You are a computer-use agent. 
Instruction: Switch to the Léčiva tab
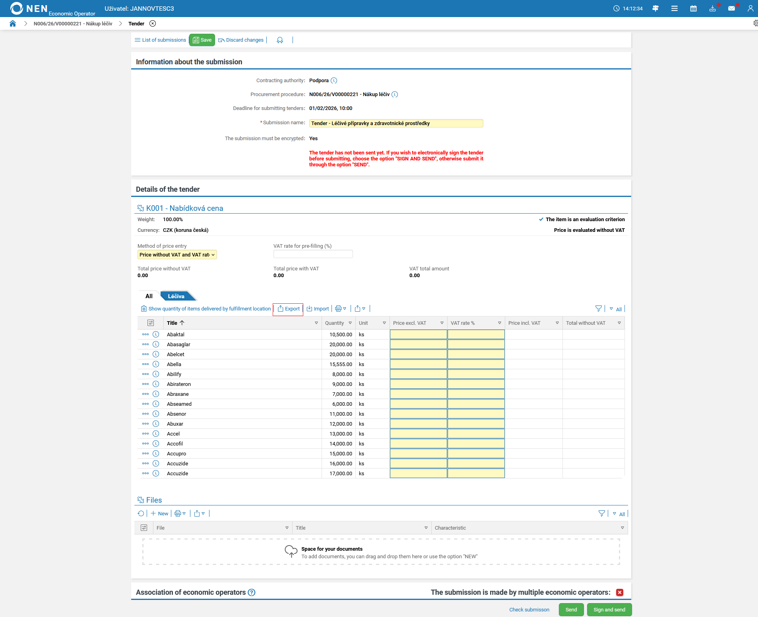click(x=176, y=296)
